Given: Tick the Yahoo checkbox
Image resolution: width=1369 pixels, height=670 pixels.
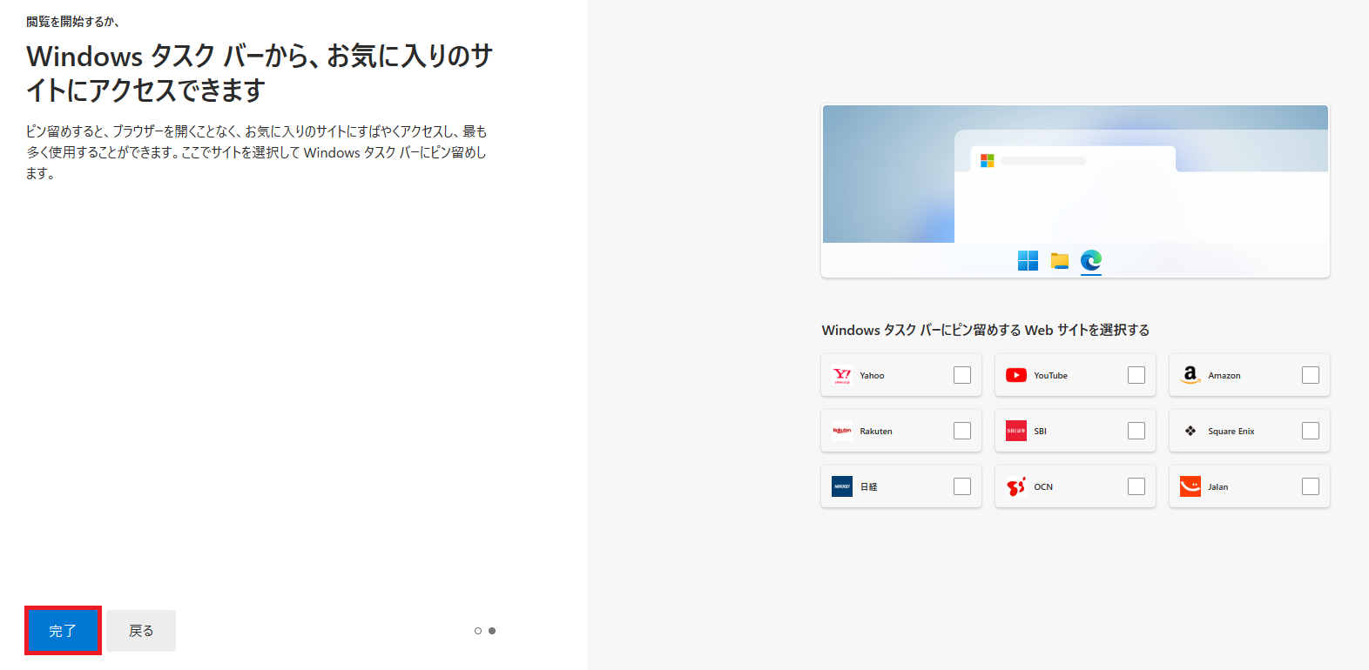Looking at the screenshot, I should [962, 375].
